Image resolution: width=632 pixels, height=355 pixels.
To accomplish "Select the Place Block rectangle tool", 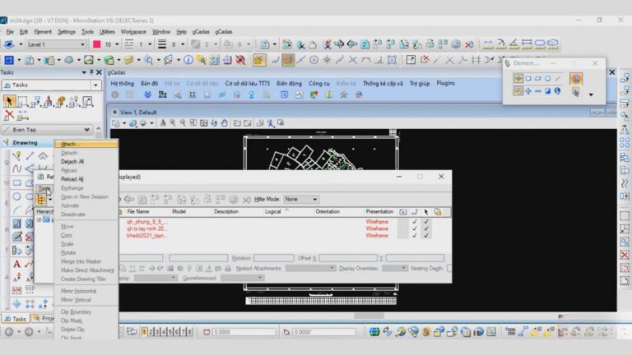I will pos(16,182).
